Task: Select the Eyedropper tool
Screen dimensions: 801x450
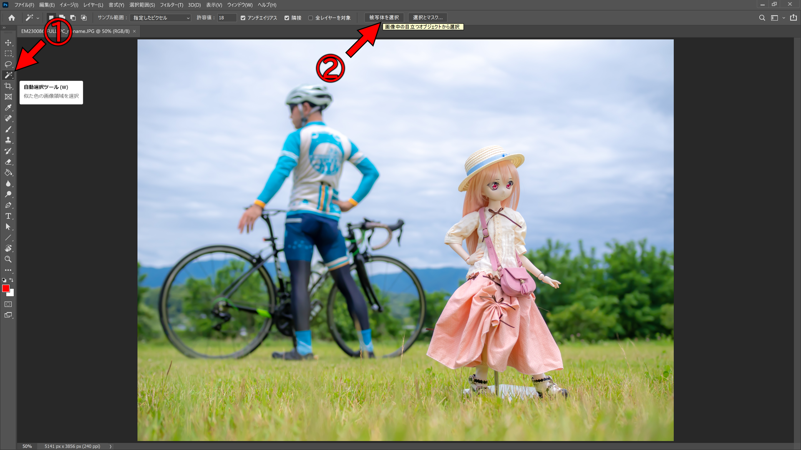Action: (8, 107)
